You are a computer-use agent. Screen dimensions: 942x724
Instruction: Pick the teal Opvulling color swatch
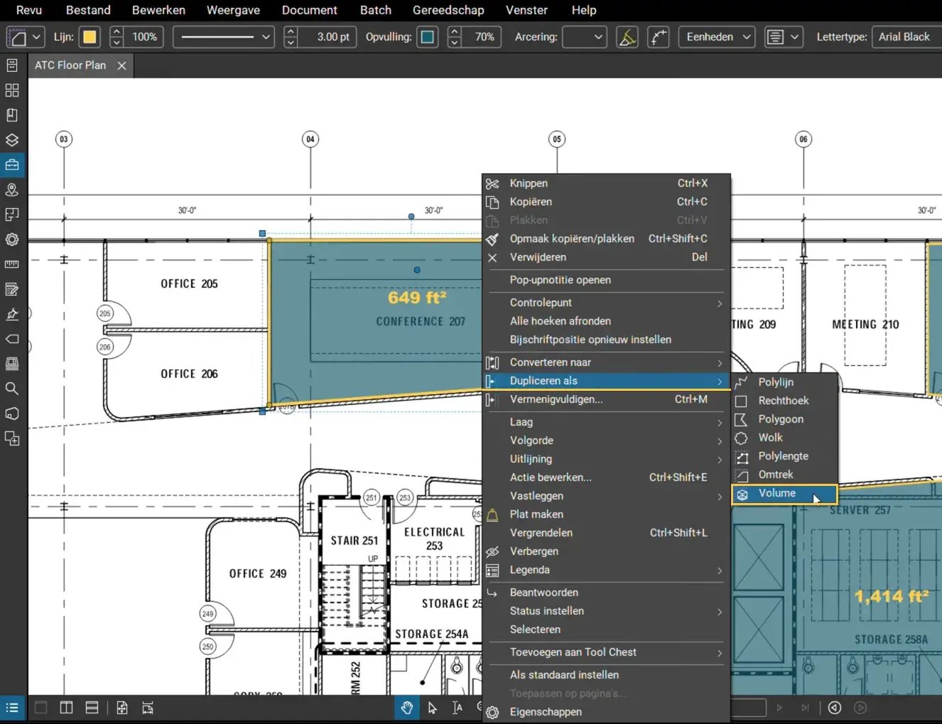428,37
